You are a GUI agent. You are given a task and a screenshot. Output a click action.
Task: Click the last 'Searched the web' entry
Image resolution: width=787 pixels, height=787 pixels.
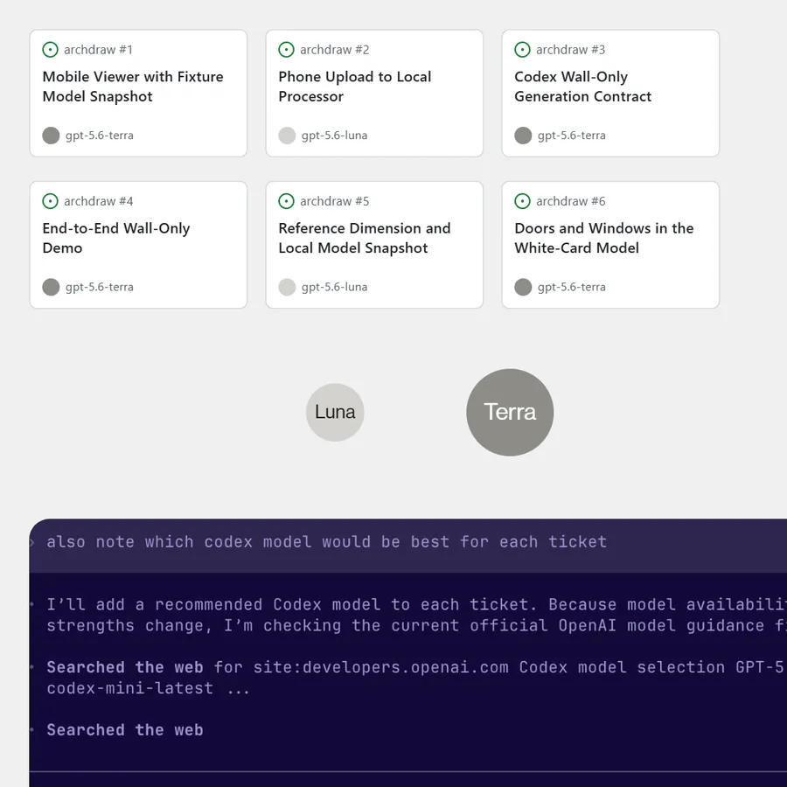pyautogui.click(x=125, y=730)
